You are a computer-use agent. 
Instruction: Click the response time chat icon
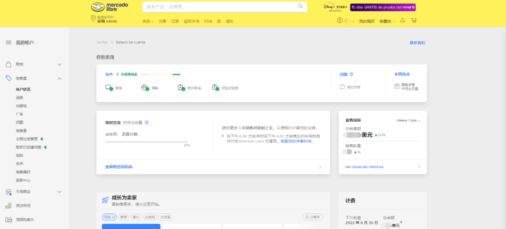342,87
